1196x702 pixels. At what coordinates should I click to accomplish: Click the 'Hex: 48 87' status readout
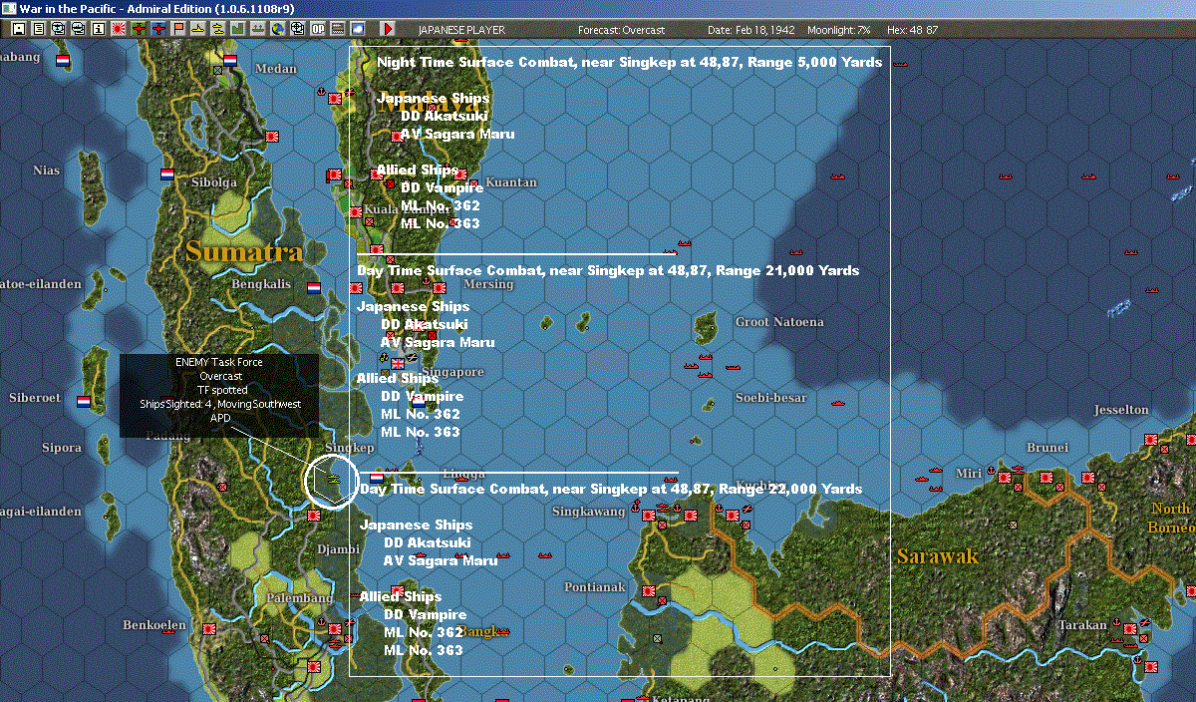[x=914, y=30]
